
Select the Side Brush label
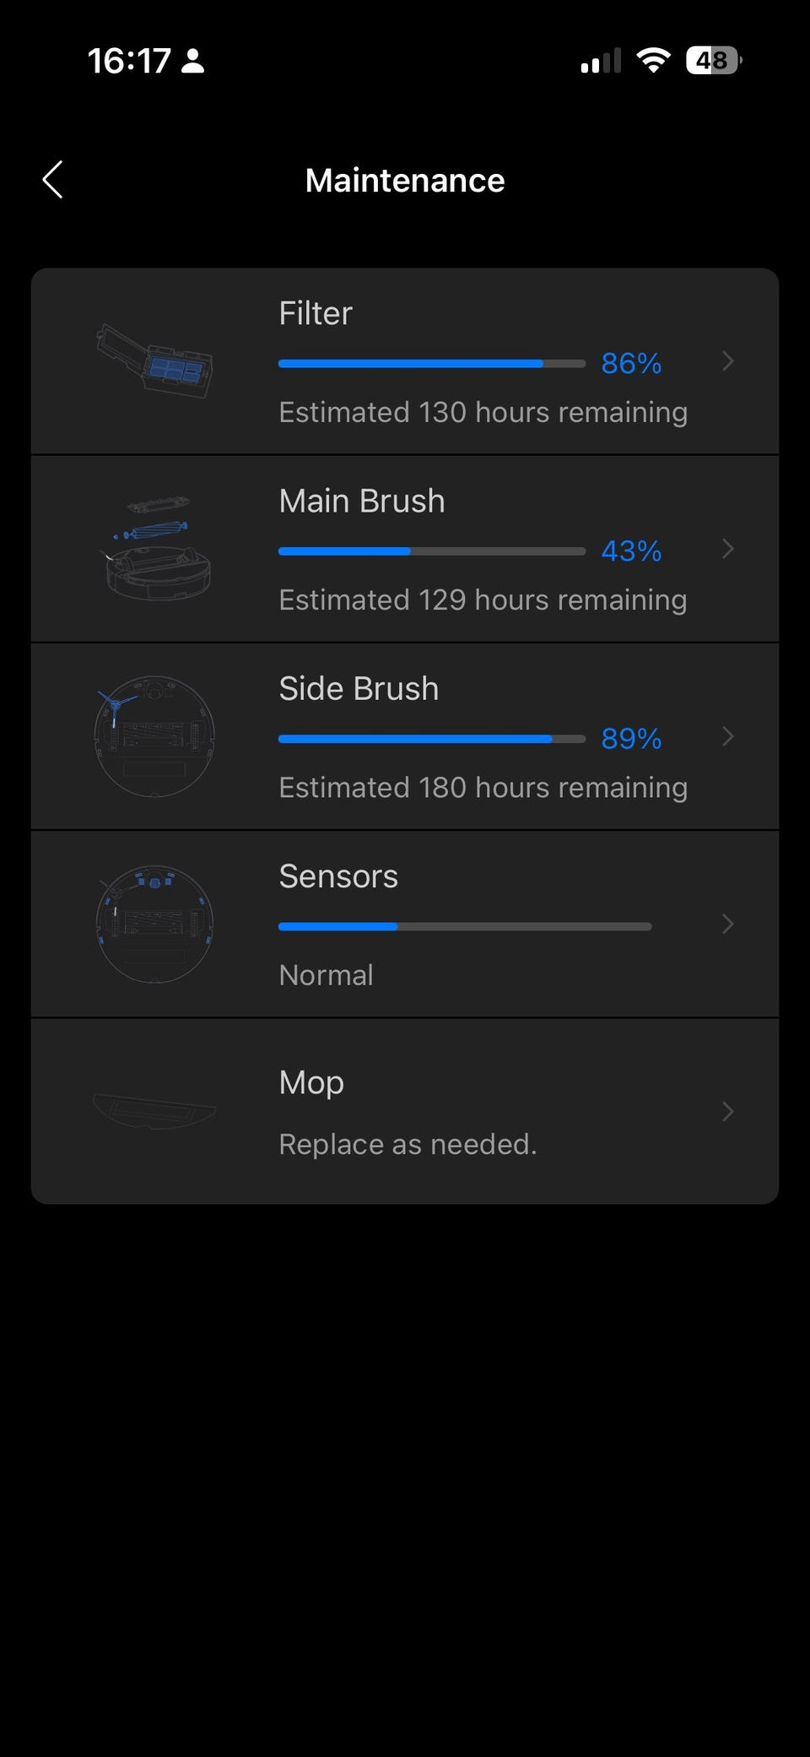[359, 689]
